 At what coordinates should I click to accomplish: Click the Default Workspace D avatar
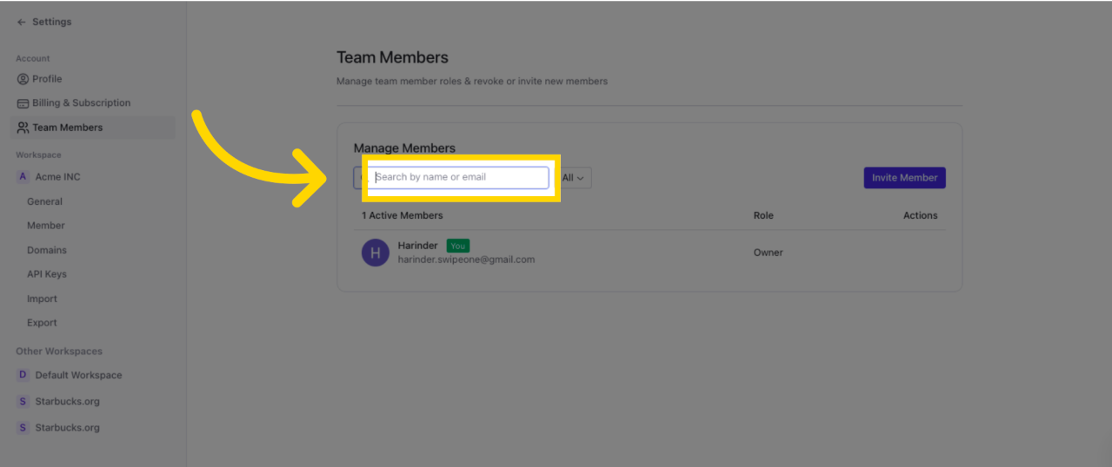(x=23, y=376)
